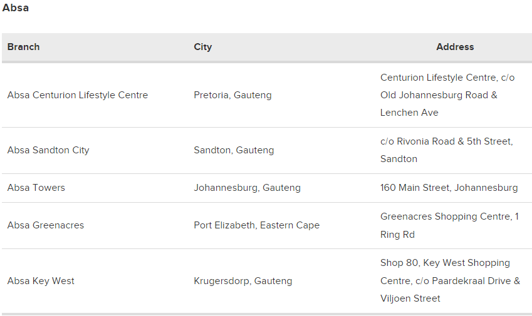Click the 160 Main Street address
The width and height of the screenshot is (532, 316).
tap(449, 188)
